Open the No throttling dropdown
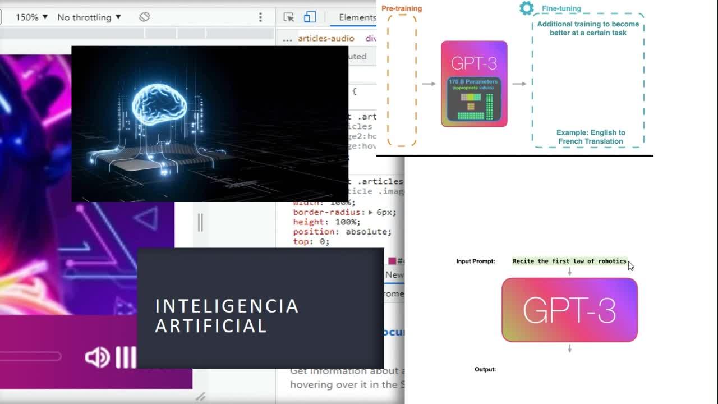The height and width of the screenshot is (404, 718). pyautogui.click(x=89, y=17)
